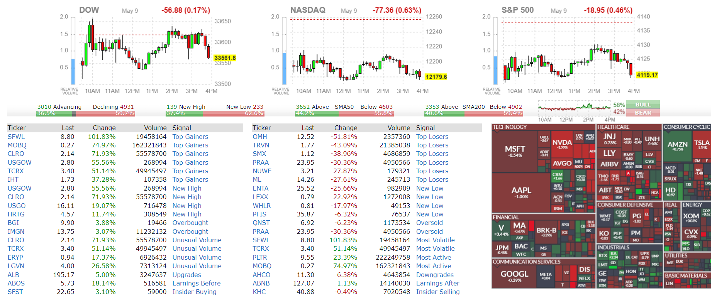The image size is (717, 299).
Task: Select the JNJ tile in the heatmap
Action: pyautogui.click(x=609, y=138)
